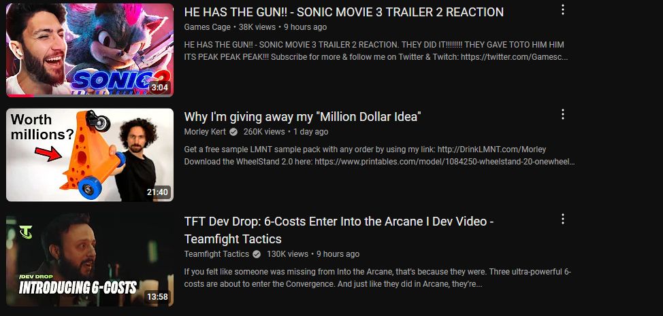Open the Worth millions orange stand thumbnail

[90, 155]
